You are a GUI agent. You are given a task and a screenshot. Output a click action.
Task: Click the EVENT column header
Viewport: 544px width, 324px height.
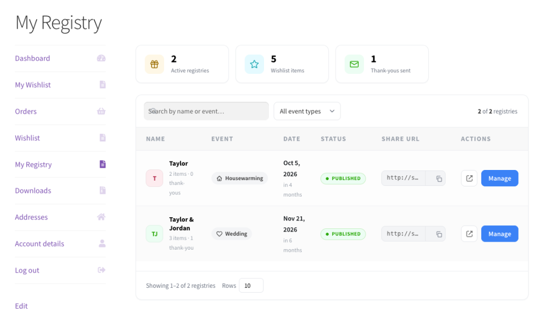pyautogui.click(x=222, y=139)
